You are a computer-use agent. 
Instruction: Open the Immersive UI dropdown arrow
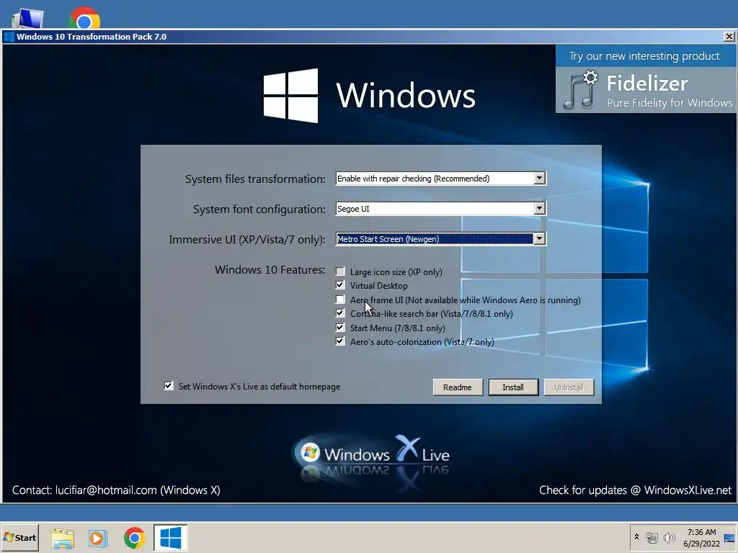coord(539,238)
